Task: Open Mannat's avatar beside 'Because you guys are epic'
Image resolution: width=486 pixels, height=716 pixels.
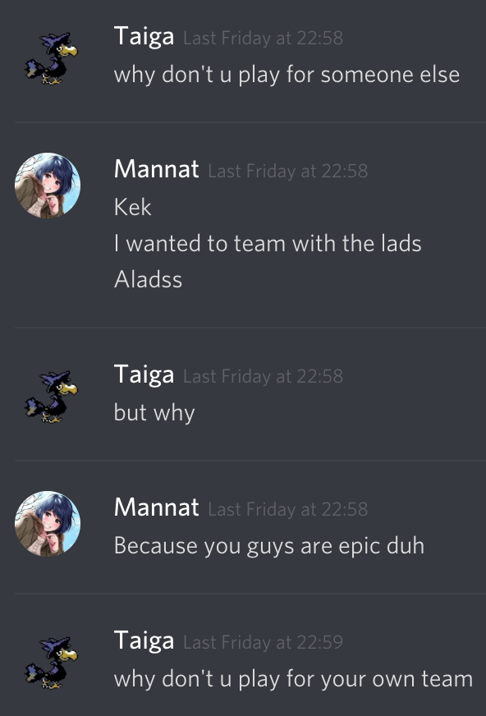Action: [48, 524]
